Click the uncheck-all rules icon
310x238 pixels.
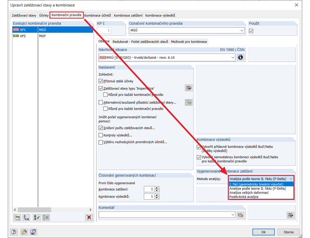[46, 218]
